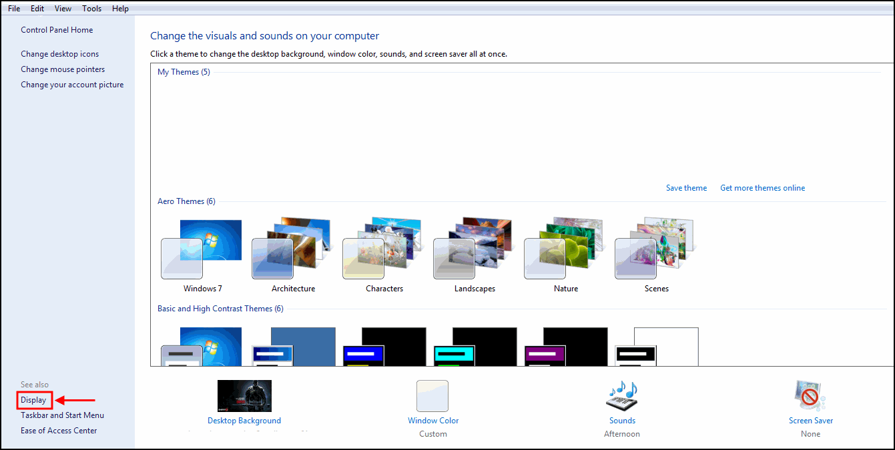Image resolution: width=895 pixels, height=450 pixels.
Task: Click Change desktop icons link
Action: [59, 54]
